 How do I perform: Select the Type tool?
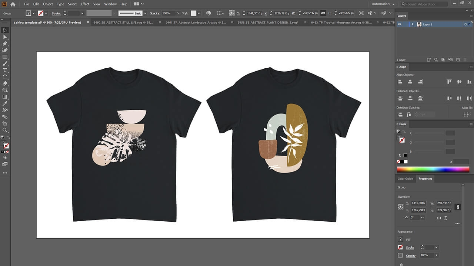[x=5, y=70]
